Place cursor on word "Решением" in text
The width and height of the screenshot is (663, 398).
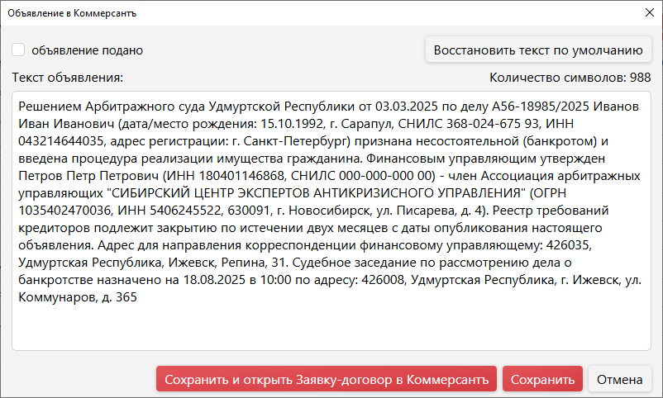coord(50,106)
